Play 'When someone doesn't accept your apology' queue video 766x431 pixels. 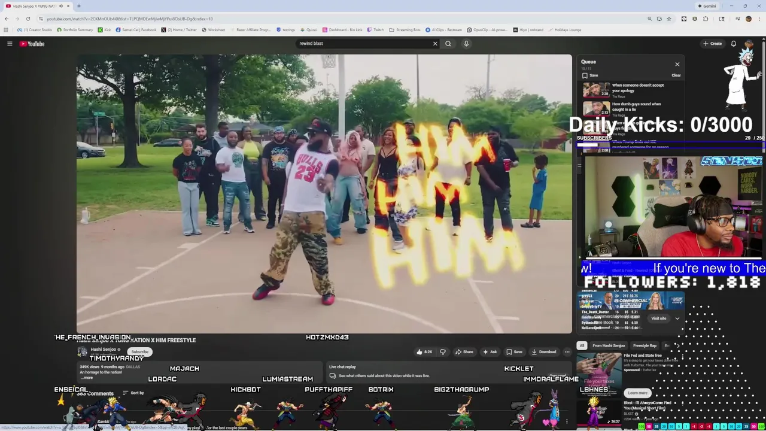[632, 89]
